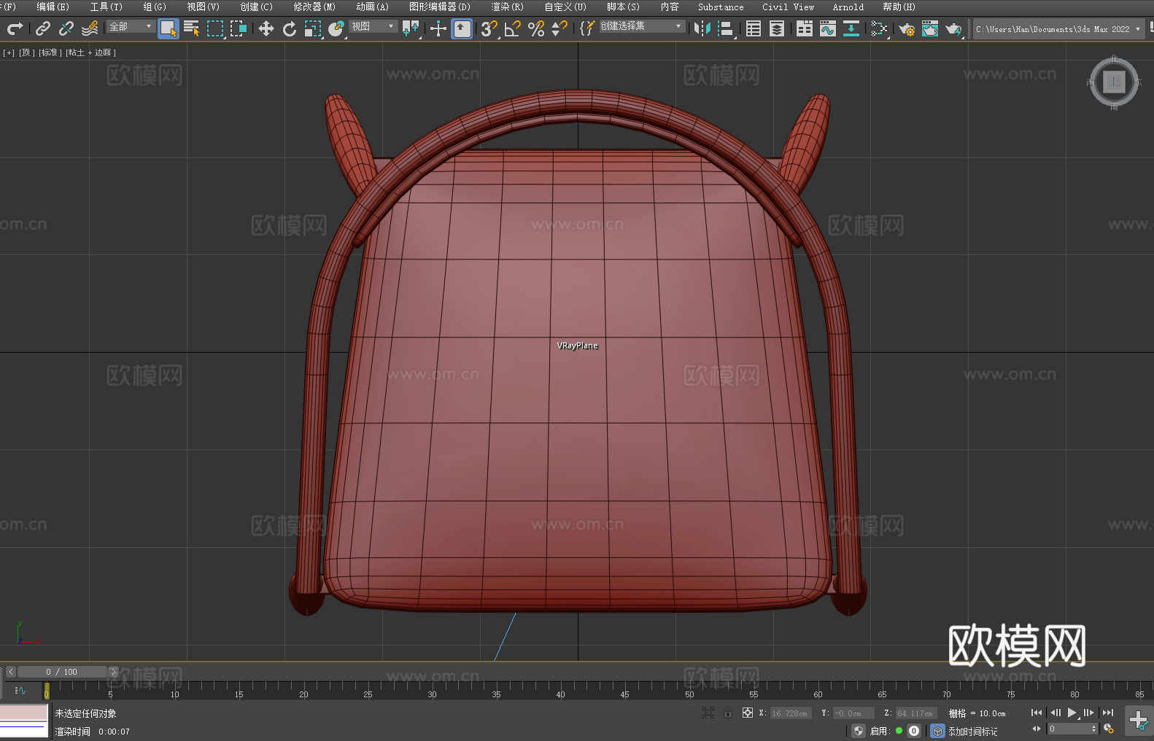The height and width of the screenshot is (741, 1154).
Task: Click the pink MAXScript listener box
Action: 23,712
